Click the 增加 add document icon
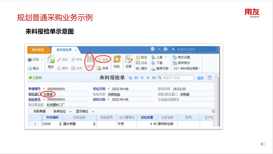 (x=51, y=59)
